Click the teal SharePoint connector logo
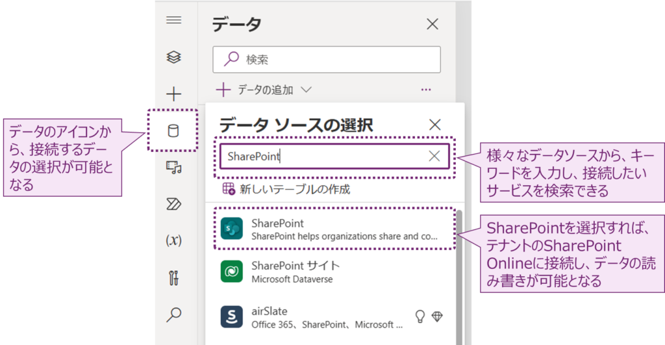Viewport: 665px width, 345px height. (232, 228)
